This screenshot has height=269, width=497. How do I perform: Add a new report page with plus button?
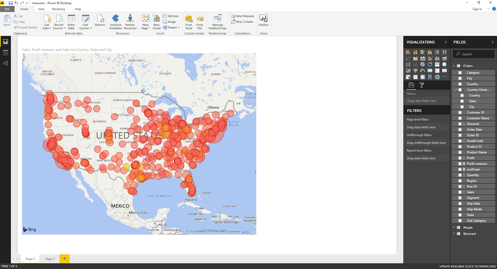65,258
